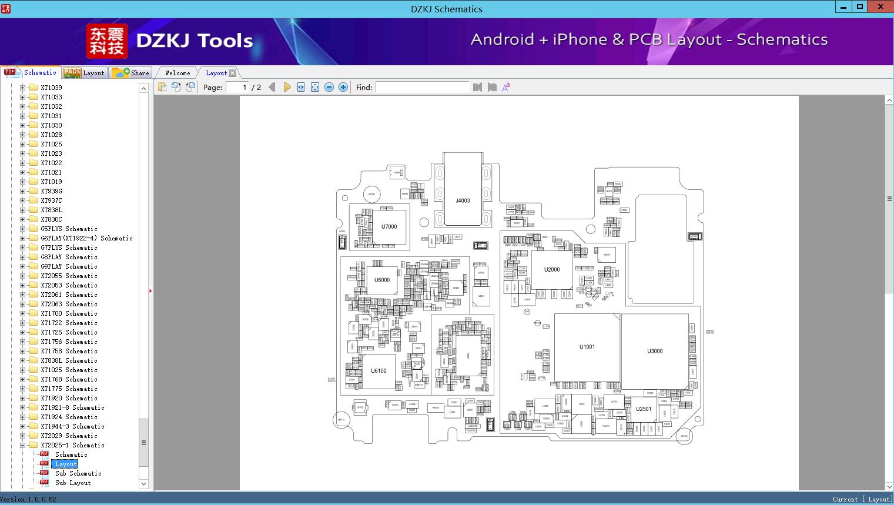Click the fit width icon
894x505 pixels.
(x=301, y=87)
